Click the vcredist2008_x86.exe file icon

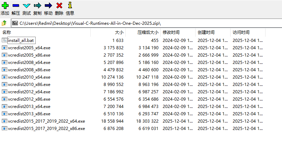tap(5, 70)
